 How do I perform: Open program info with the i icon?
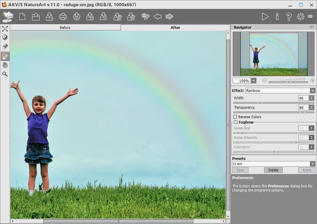click(x=277, y=17)
